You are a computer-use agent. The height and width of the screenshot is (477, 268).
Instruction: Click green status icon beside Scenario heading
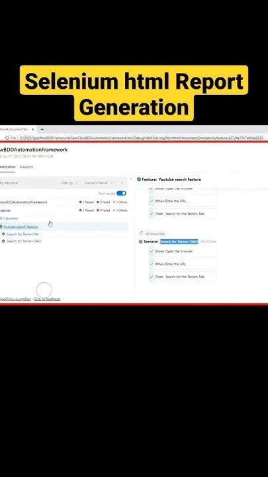140,242
